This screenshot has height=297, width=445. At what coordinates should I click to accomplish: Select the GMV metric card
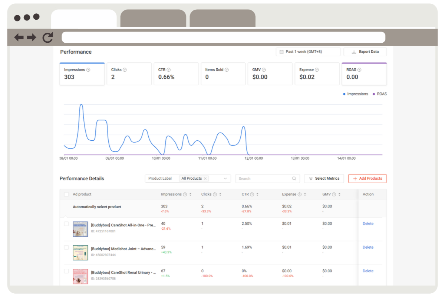click(270, 74)
